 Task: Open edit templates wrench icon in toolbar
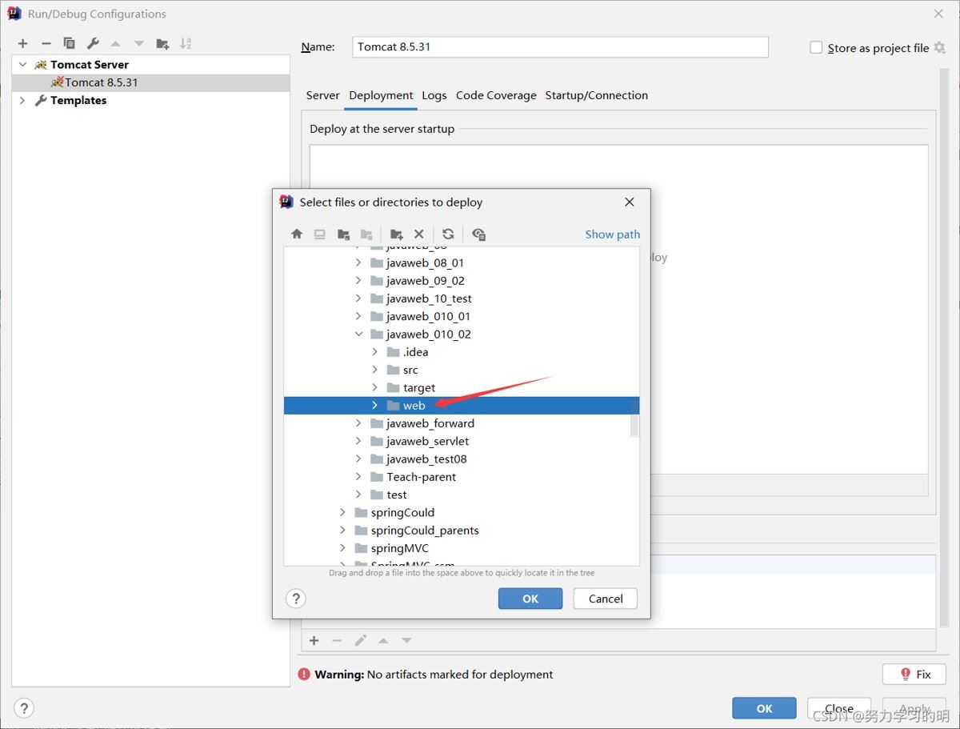pyautogui.click(x=93, y=43)
